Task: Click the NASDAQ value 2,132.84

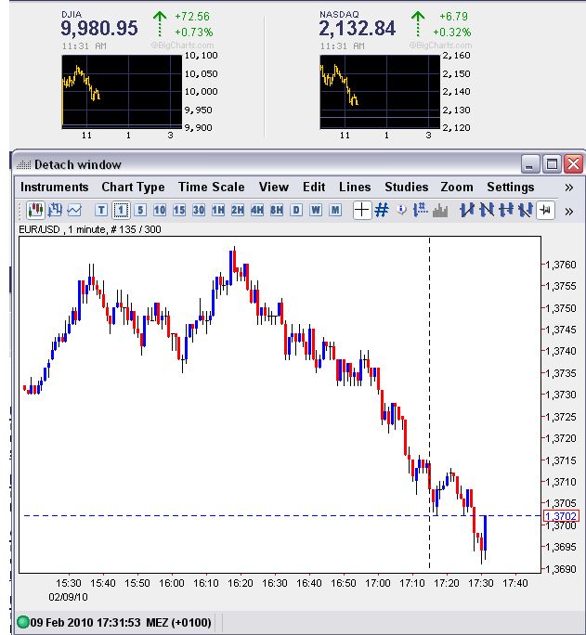Action: point(357,29)
